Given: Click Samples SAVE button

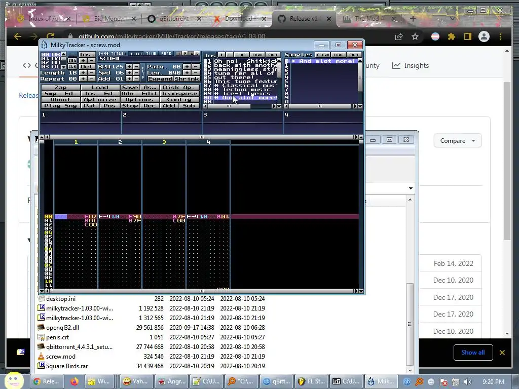Looking at the screenshot, I should coord(354,55).
